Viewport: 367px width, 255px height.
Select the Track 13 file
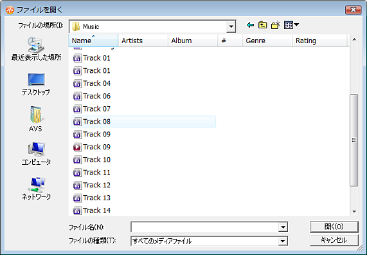(x=92, y=198)
